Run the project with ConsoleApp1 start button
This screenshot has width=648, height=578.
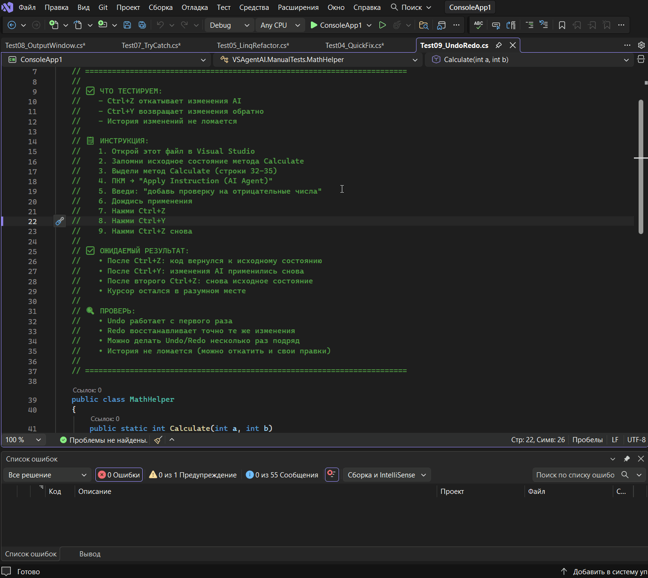(x=336, y=25)
